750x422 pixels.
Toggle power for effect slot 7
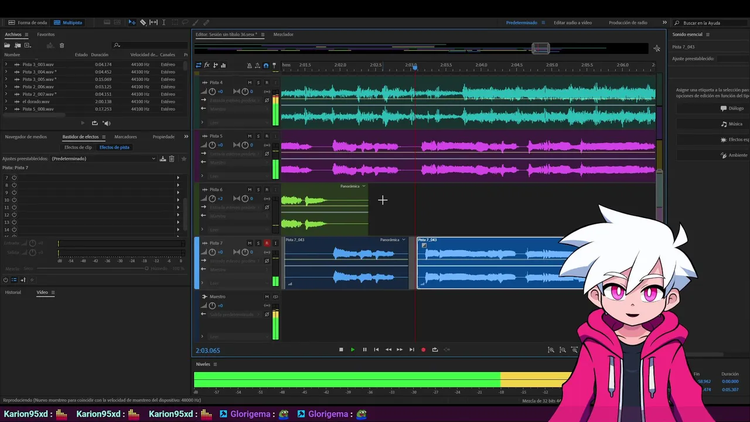pos(14,178)
